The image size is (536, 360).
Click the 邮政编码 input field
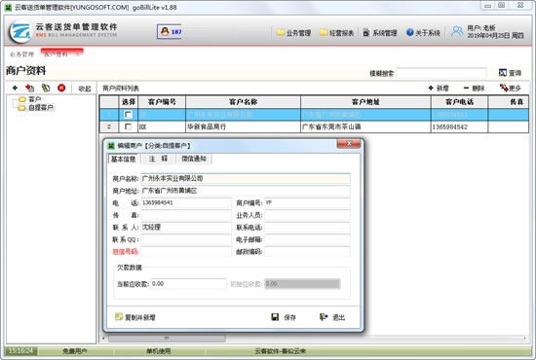[307, 252]
